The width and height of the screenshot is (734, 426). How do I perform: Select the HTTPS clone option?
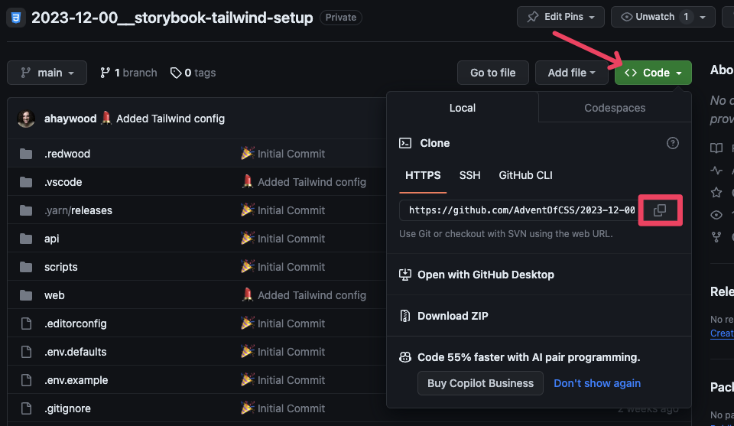click(423, 175)
